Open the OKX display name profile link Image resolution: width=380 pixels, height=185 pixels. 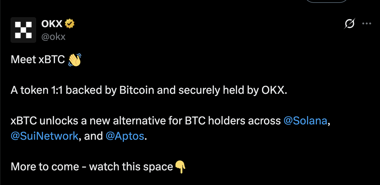[52, 24]
